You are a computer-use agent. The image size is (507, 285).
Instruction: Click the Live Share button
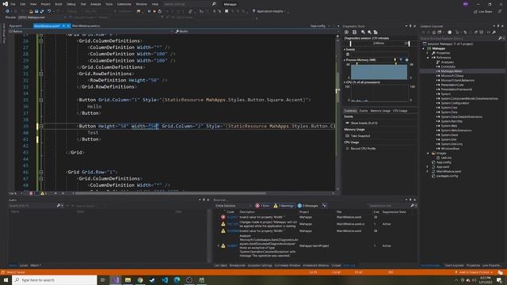(x=483, y=12)
